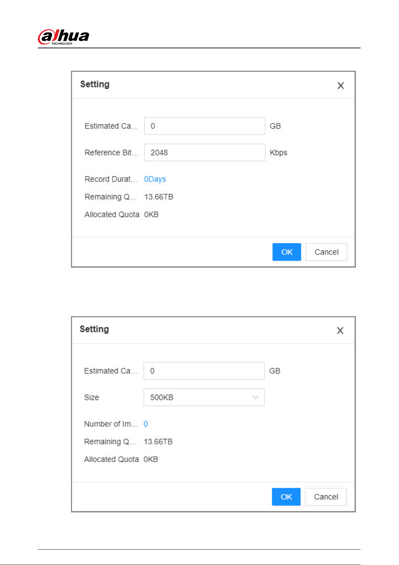Click the Reference Bit rate field showing 2048
Viewport: 399px width, 565px height.
[205, 153]
